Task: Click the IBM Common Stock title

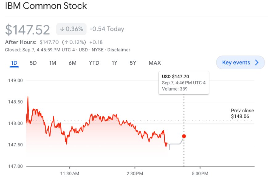Action: coord(46,6)
